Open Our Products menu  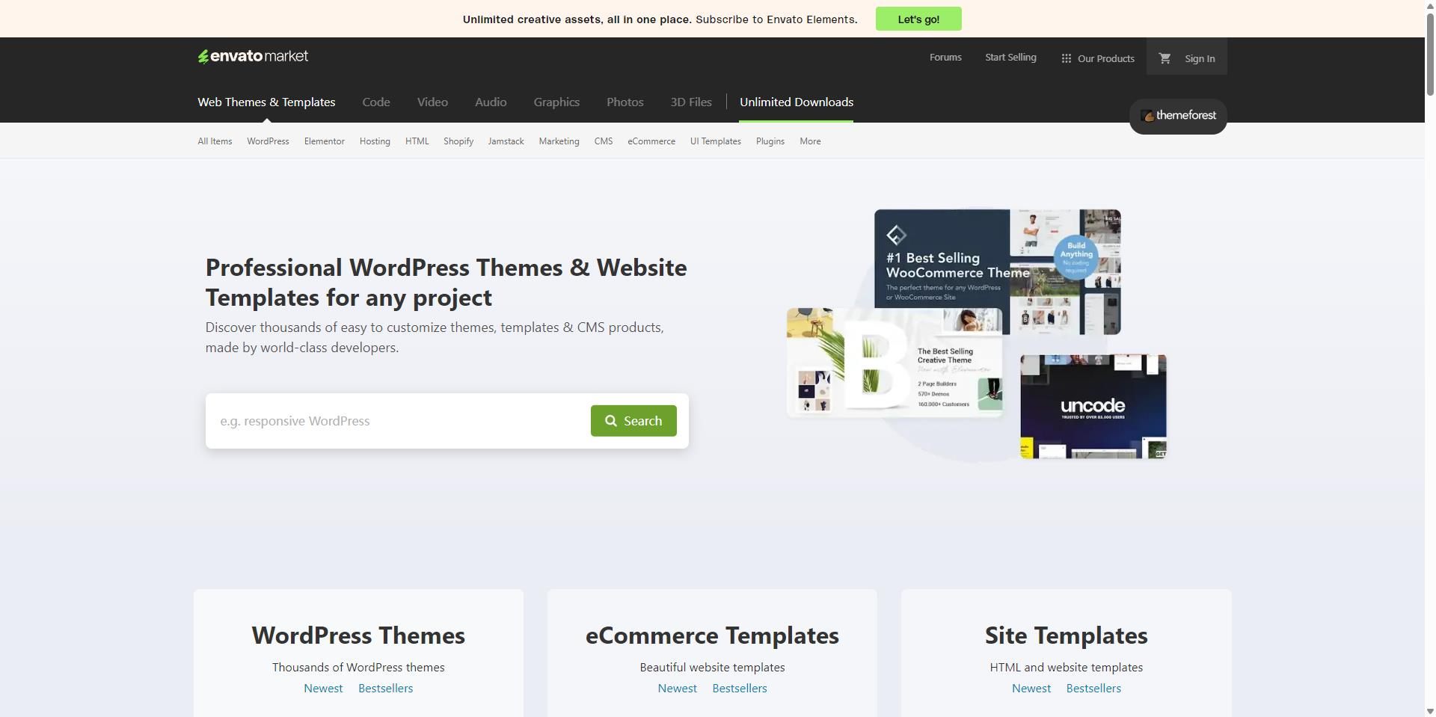click(x=1097, y=58)
